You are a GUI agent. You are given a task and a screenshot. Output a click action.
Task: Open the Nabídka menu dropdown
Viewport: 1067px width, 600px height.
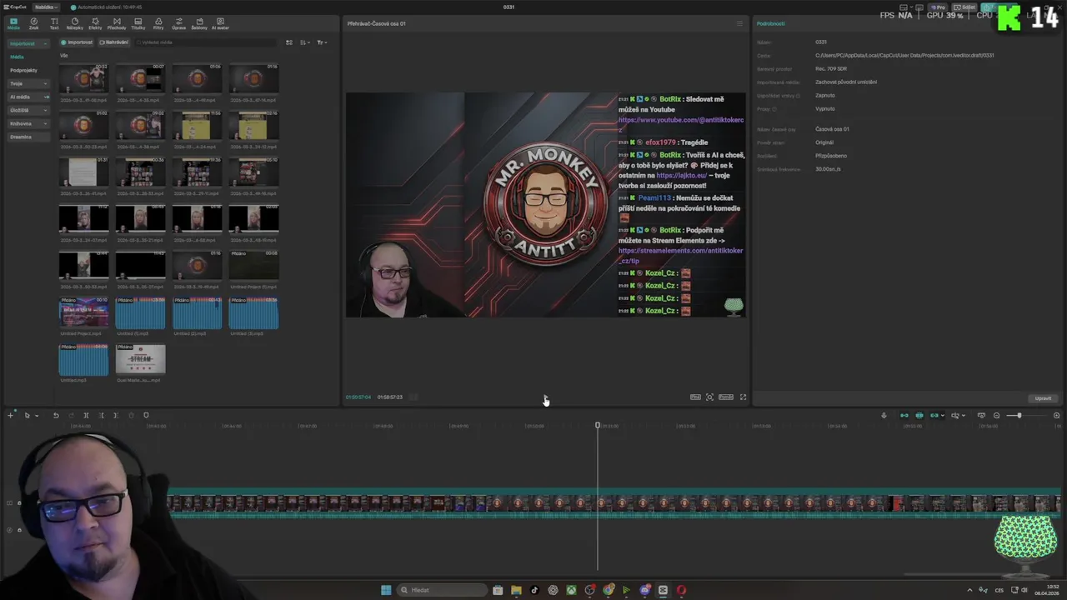coord(45,7)
